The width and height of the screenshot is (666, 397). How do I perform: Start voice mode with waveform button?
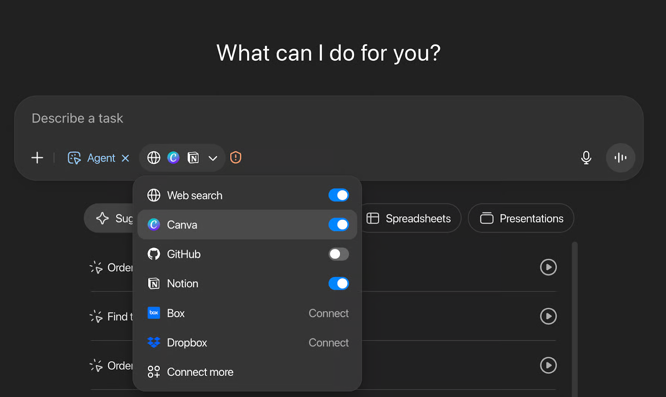tap(620, 158)
